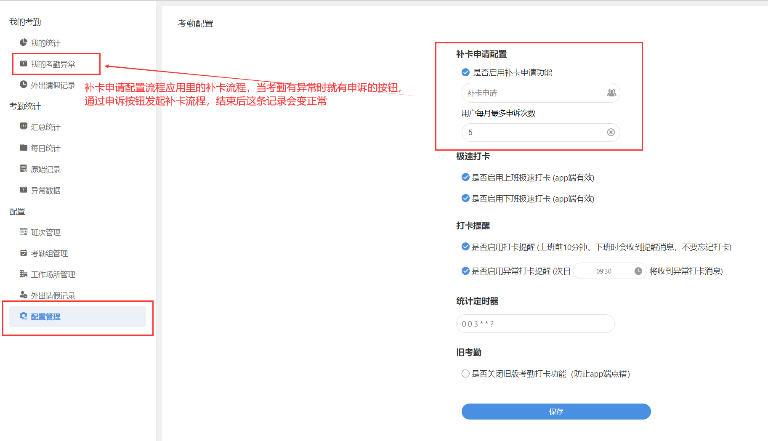
Task: Click the clock icon beside 外出请假记录 under 我的考勤
Action: pos(24,85)
